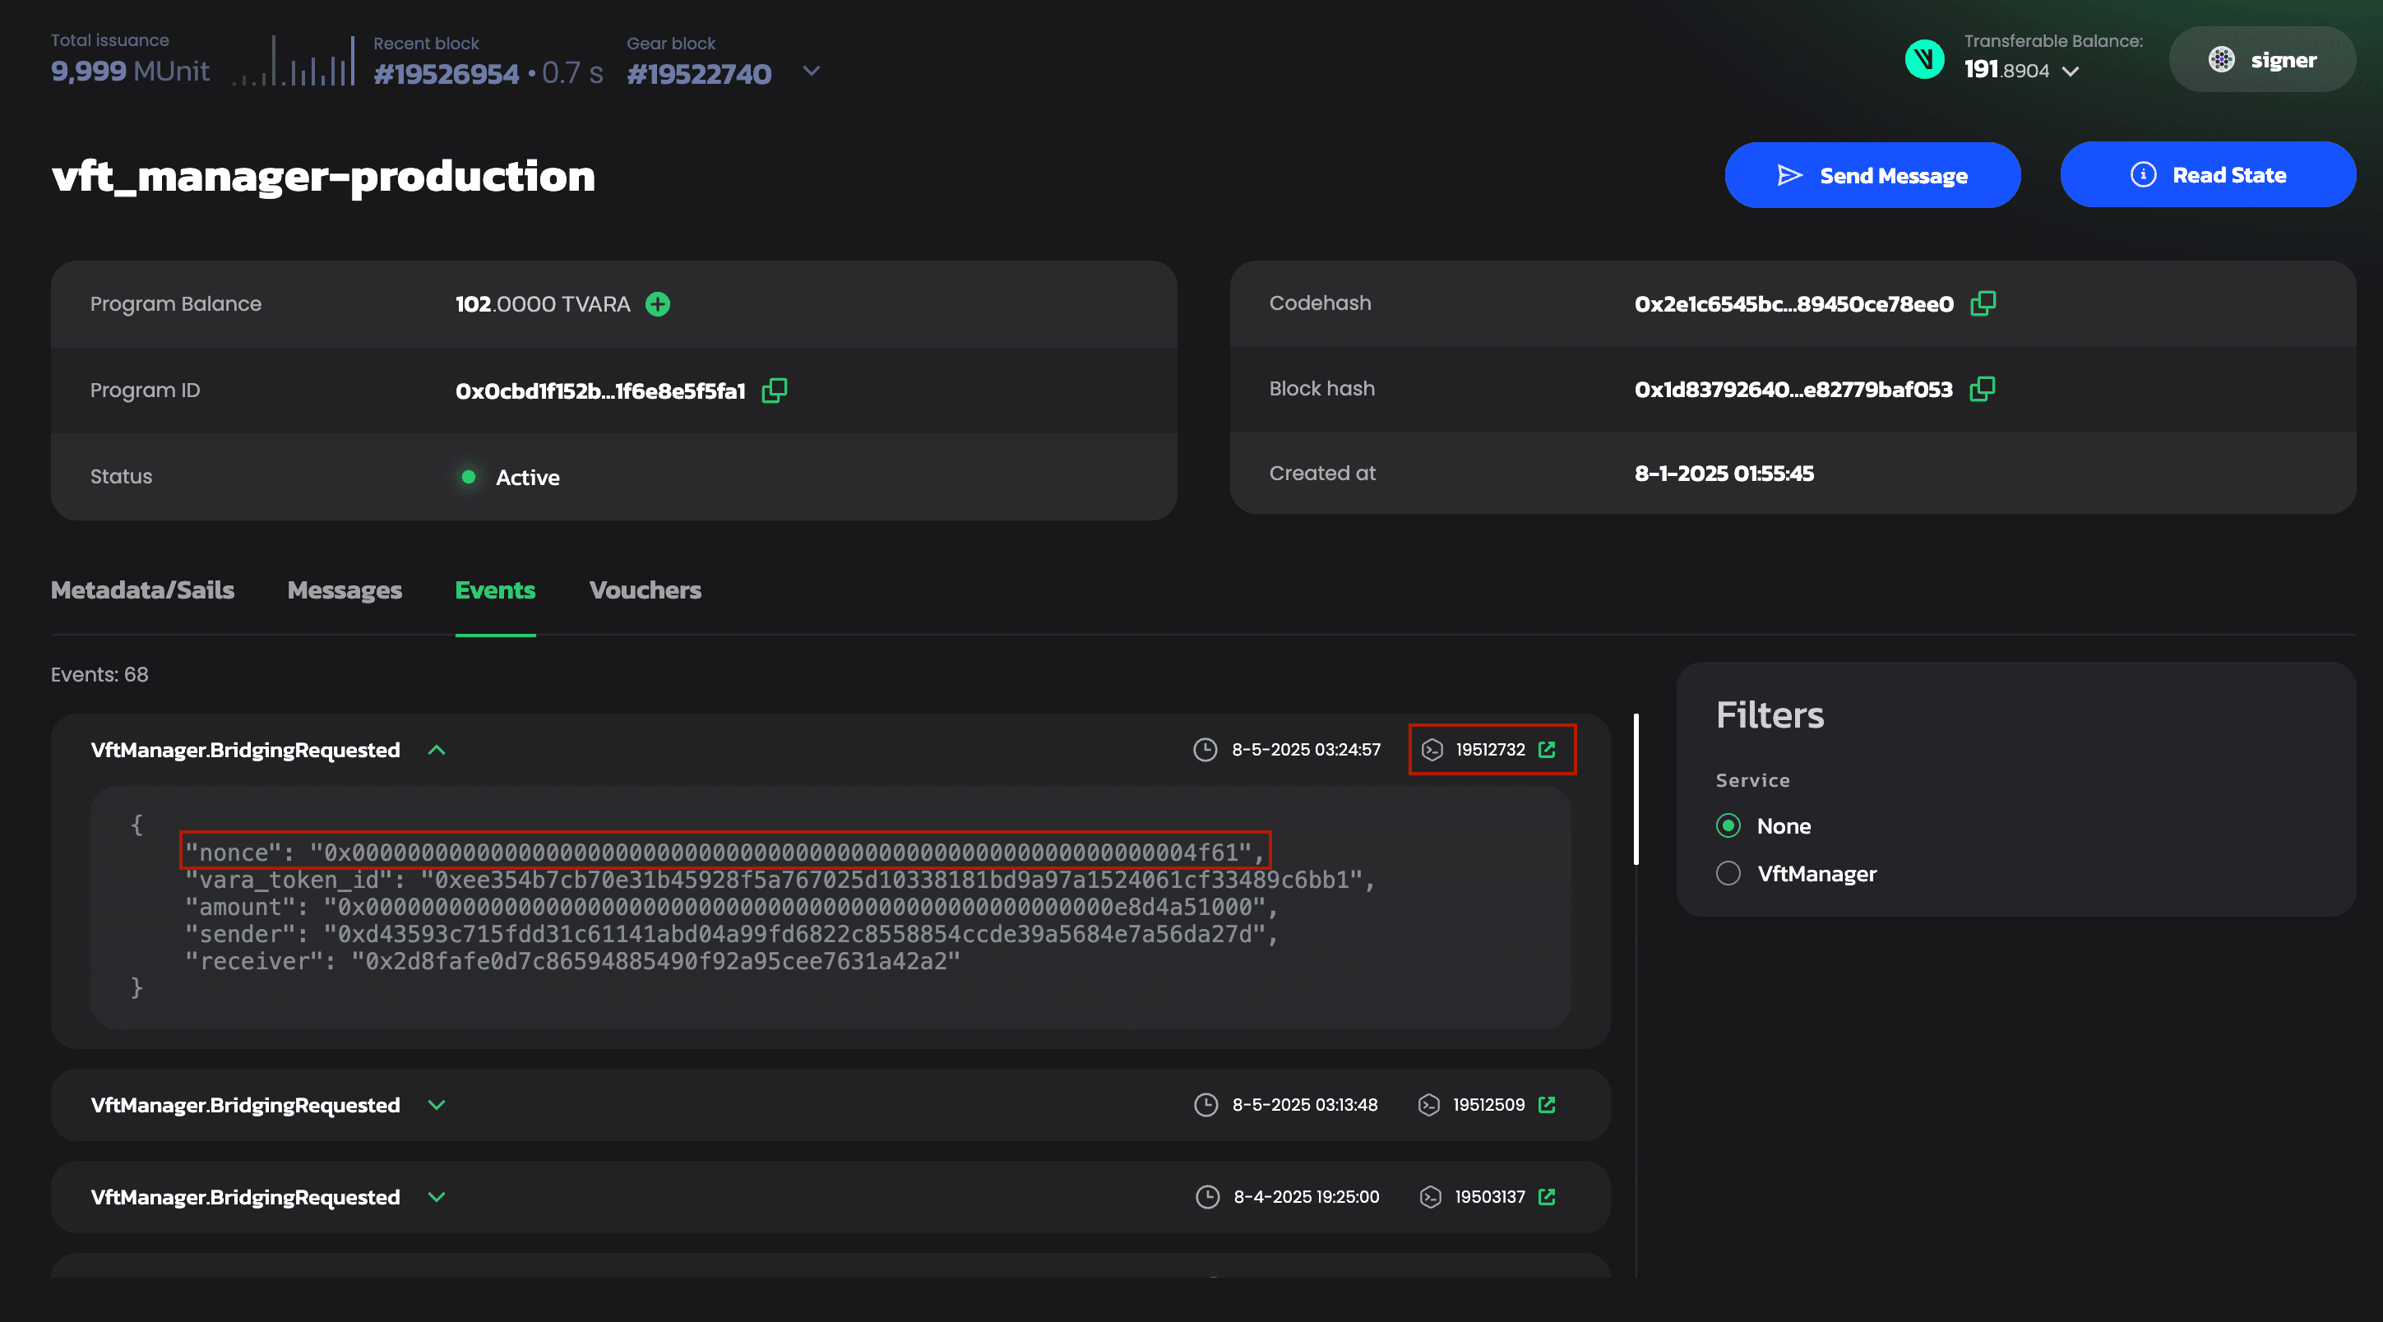Copy the Block hash value
This screenshot has width=2383, height=1322.
[1982, 389]
